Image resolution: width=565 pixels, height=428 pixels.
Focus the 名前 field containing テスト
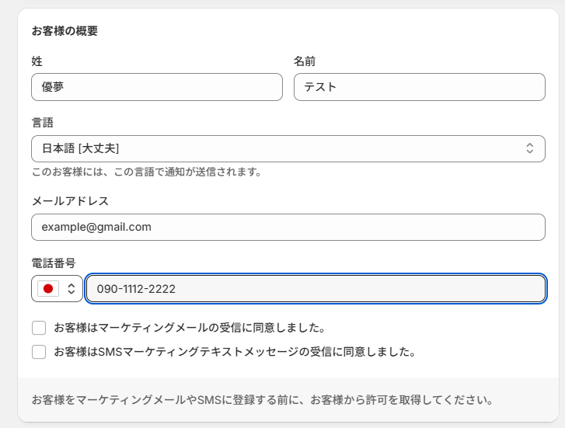tap(419, 87)
